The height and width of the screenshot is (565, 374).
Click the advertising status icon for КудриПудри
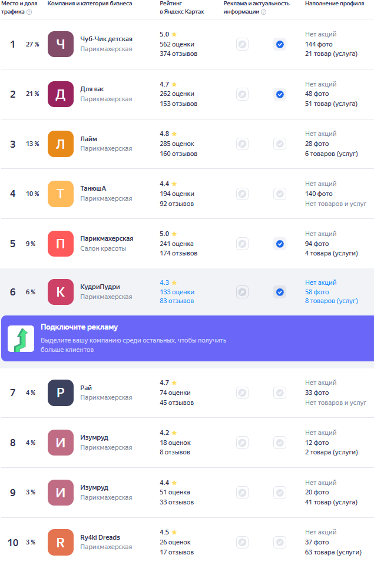(x=242, y=292)
